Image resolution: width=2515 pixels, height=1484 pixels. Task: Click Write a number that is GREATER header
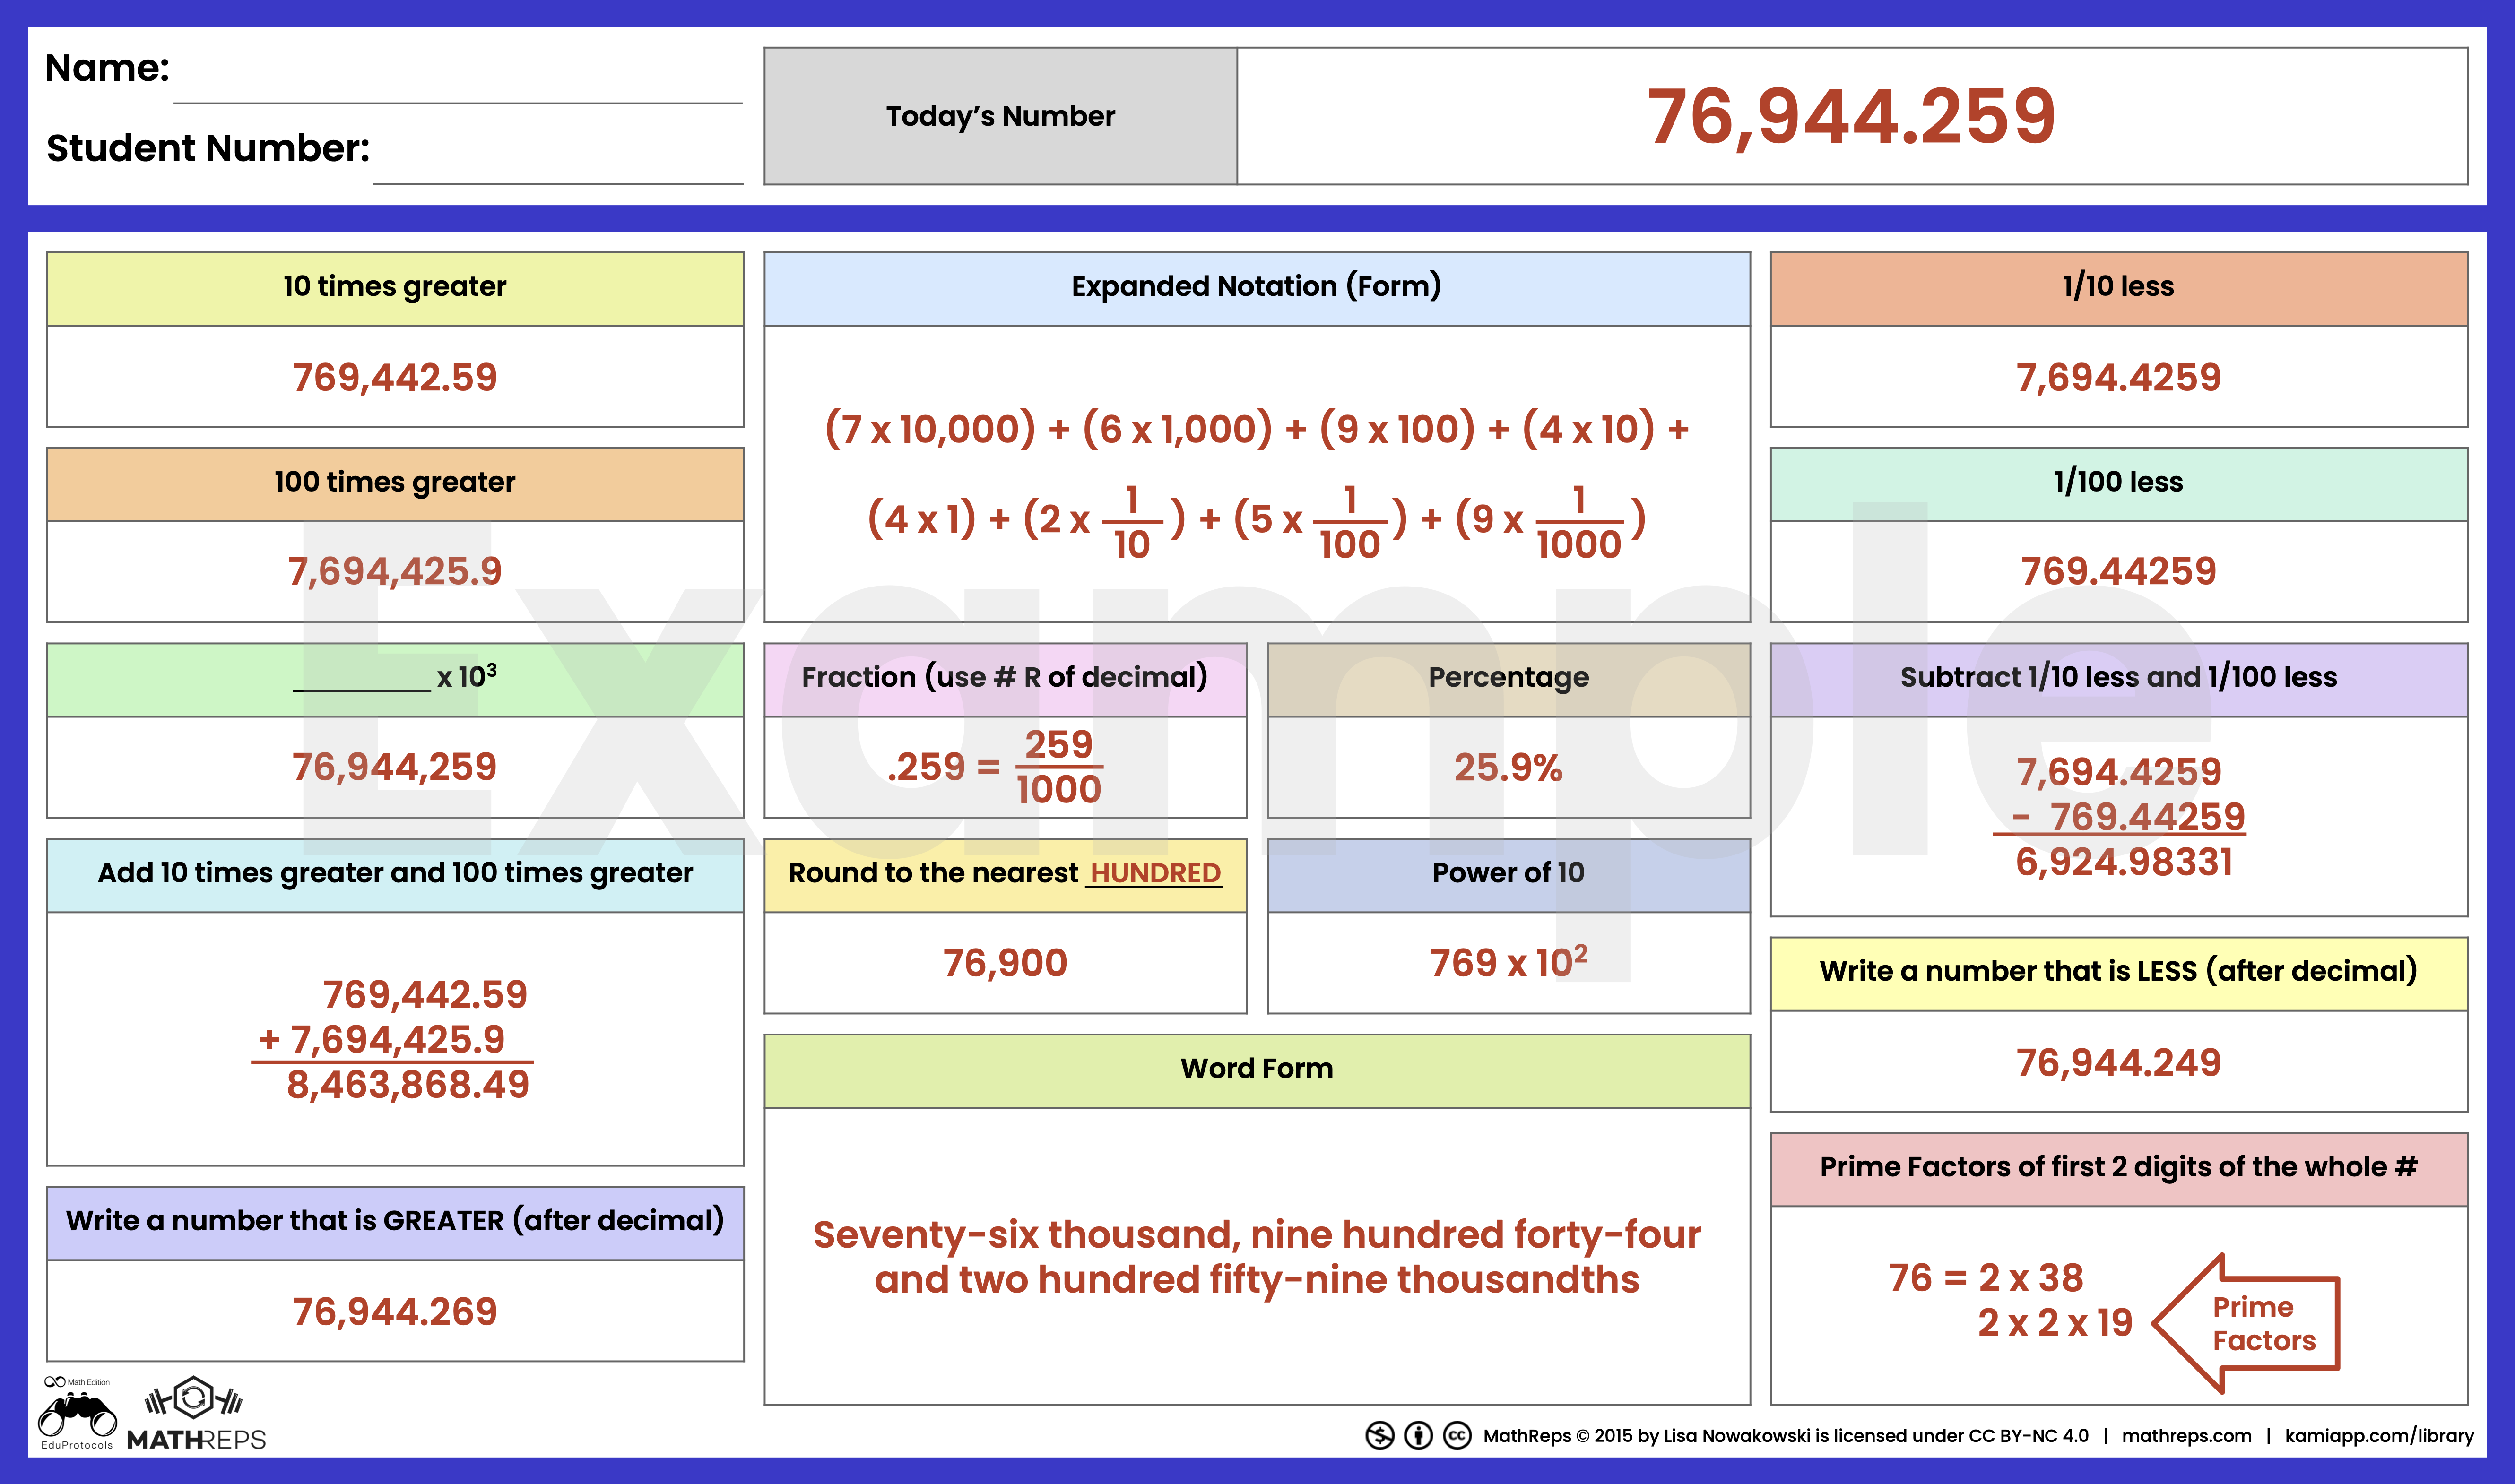(395, 1223)
